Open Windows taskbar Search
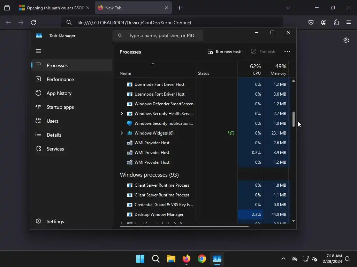Viewport: 357px width, 267px height. (156, 259)
